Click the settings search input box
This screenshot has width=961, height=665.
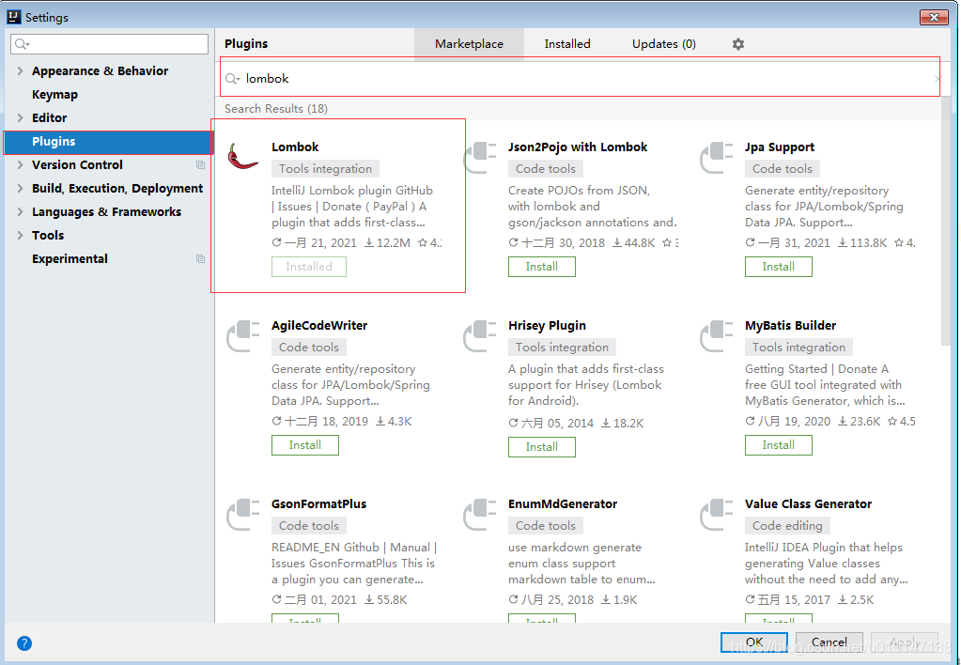(x=110, y=44)
